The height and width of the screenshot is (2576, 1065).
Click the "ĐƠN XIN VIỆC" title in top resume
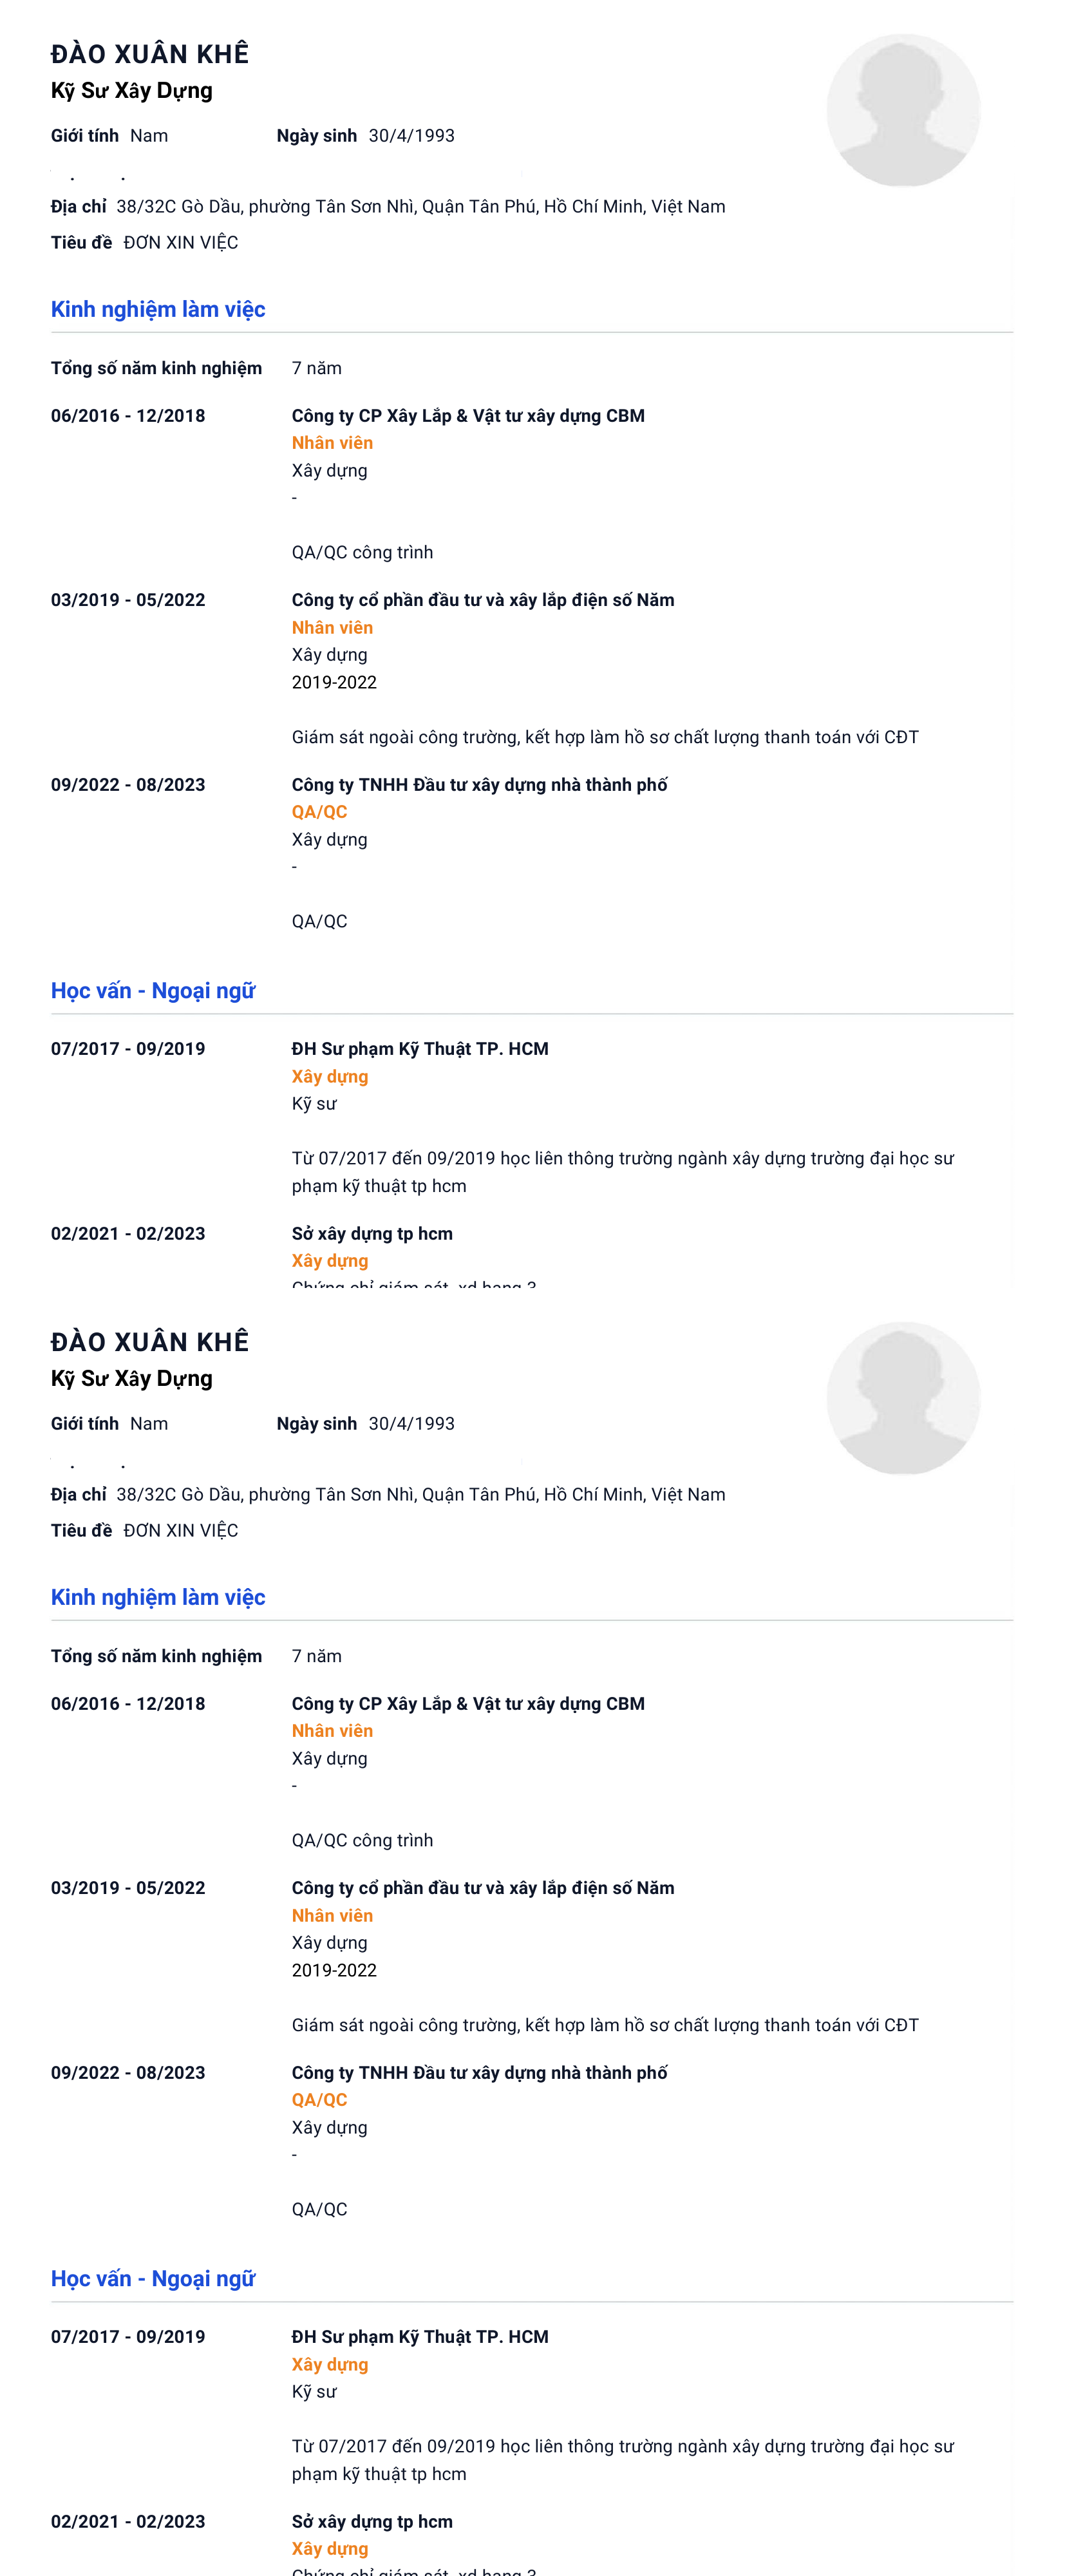pos(181,243)
